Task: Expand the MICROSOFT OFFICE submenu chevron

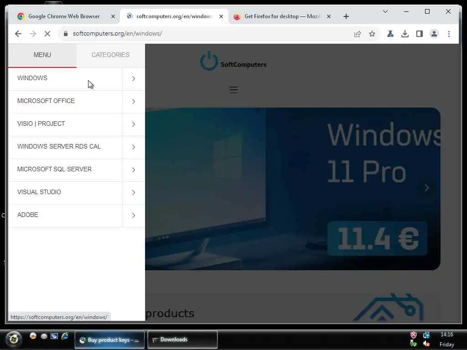Action: tap(134, 102)
